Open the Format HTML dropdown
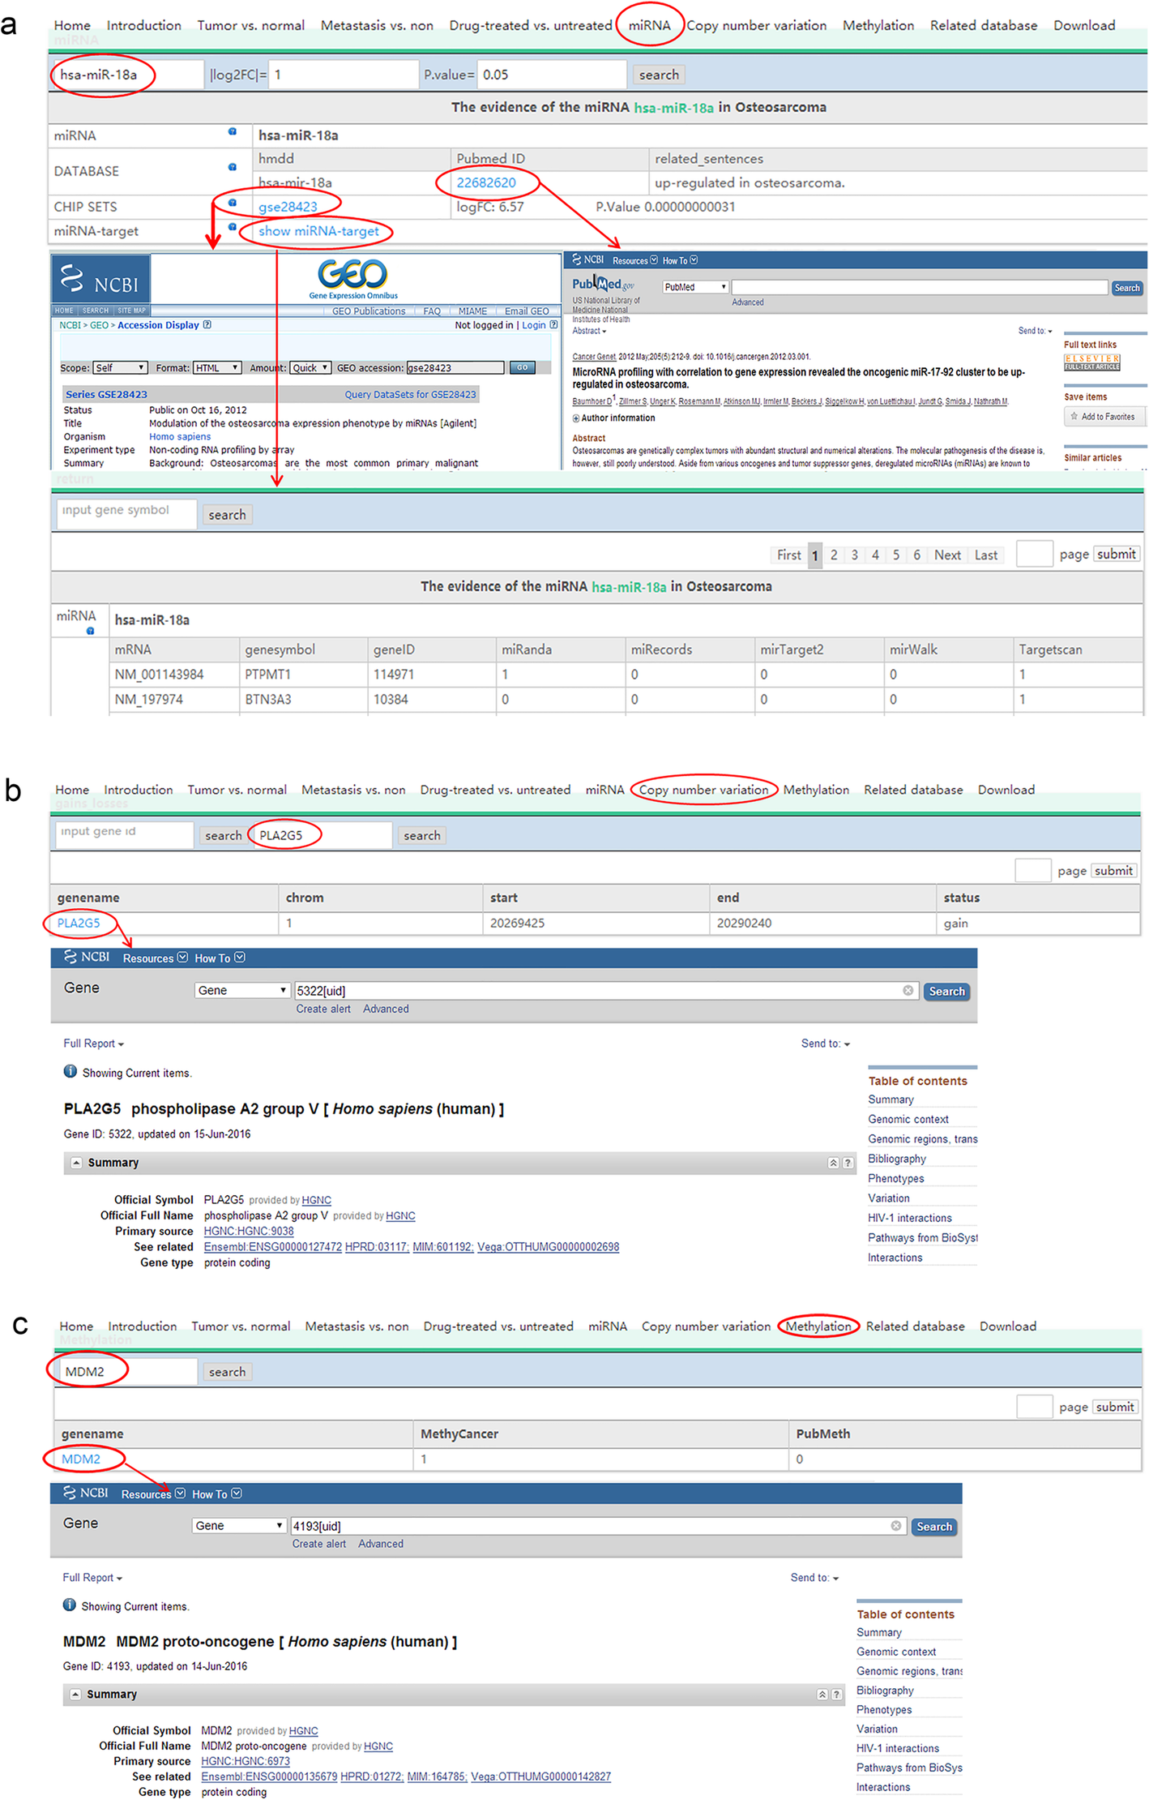This screenshot has width=1149, height=1800. pyautogui.click(x=217, y=367)
